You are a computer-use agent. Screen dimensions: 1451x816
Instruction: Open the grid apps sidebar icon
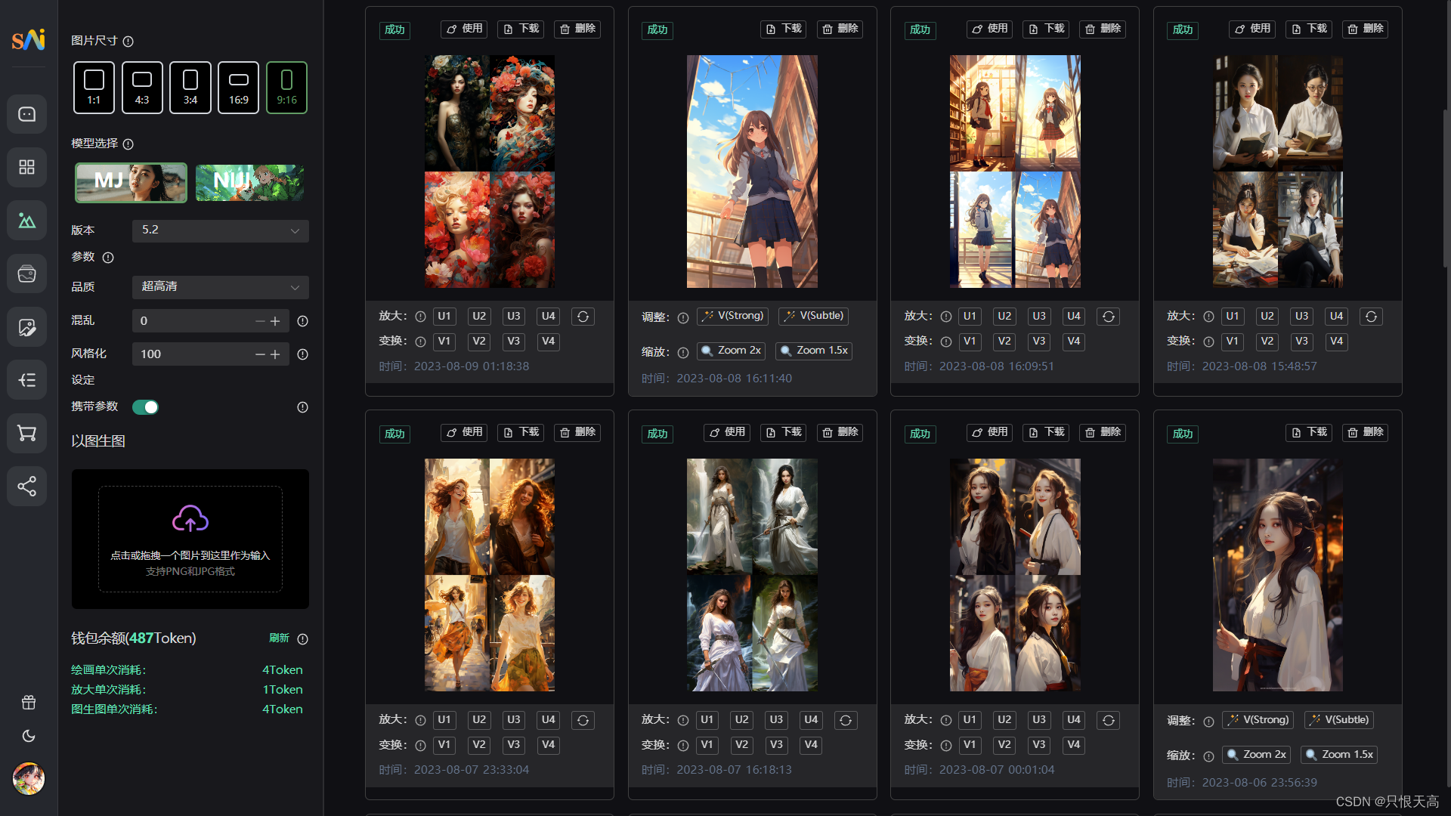(x=27, y=167)
